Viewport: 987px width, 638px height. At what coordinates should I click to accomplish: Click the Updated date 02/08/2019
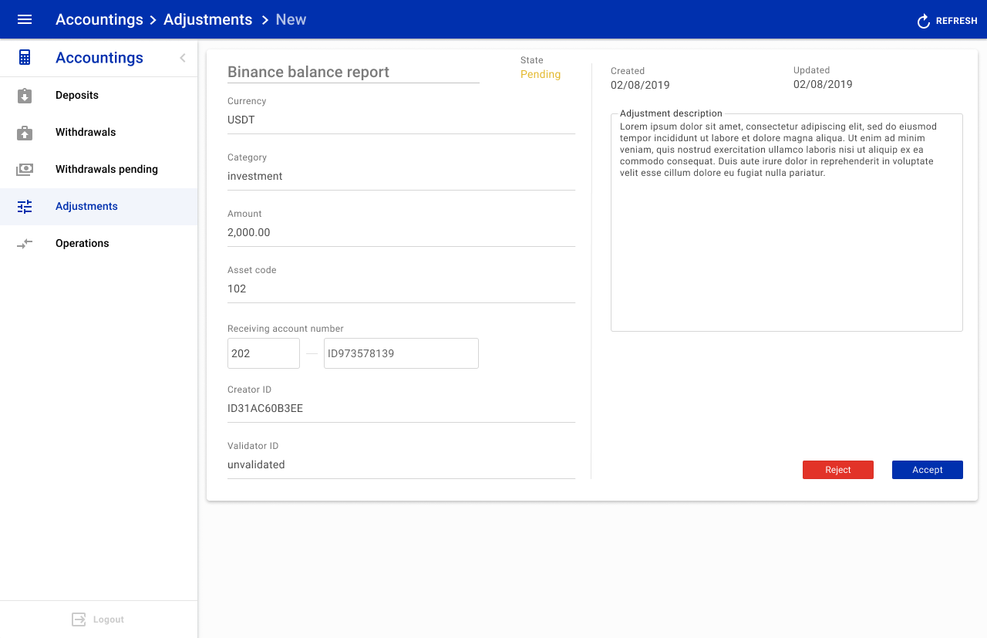(x=823, y=85)
